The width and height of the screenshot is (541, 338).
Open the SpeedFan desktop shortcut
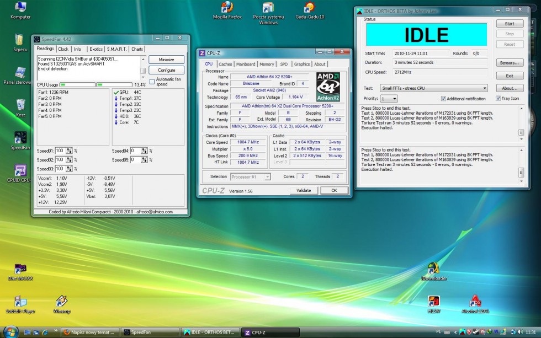pos(20,138)
